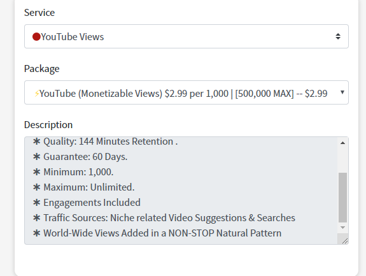Click the 'World-Wide Views Added' line
This screenshot has height=276, width=366.
[157, 233]
